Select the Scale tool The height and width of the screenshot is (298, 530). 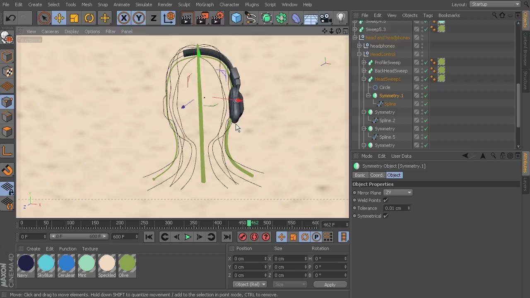click(x=74, y=18)
